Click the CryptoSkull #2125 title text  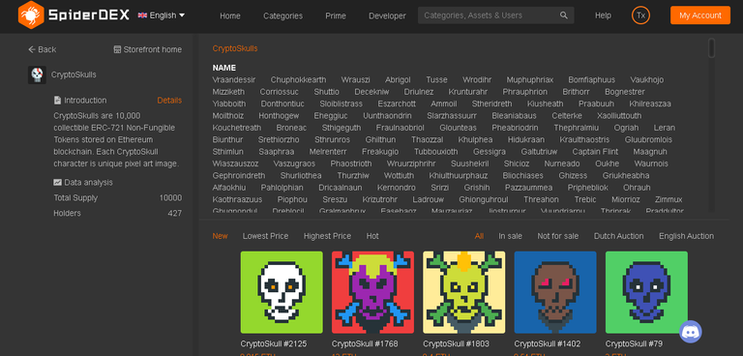274,343
